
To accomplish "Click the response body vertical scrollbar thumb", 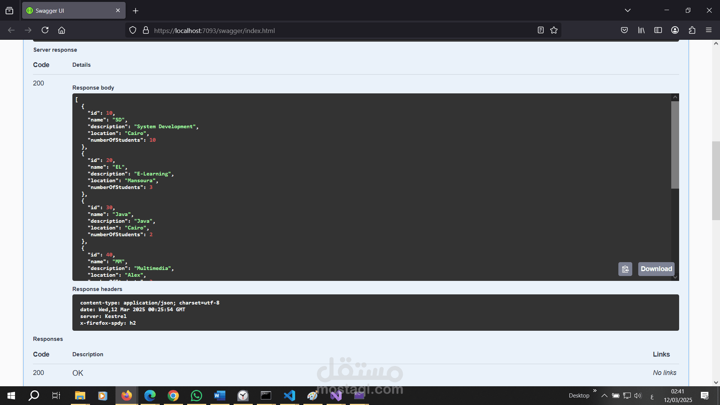I will click(675, 144).
